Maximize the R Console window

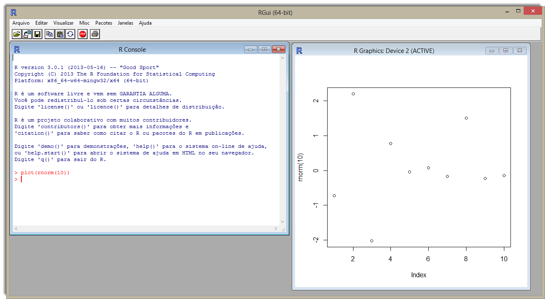[264, 49]
